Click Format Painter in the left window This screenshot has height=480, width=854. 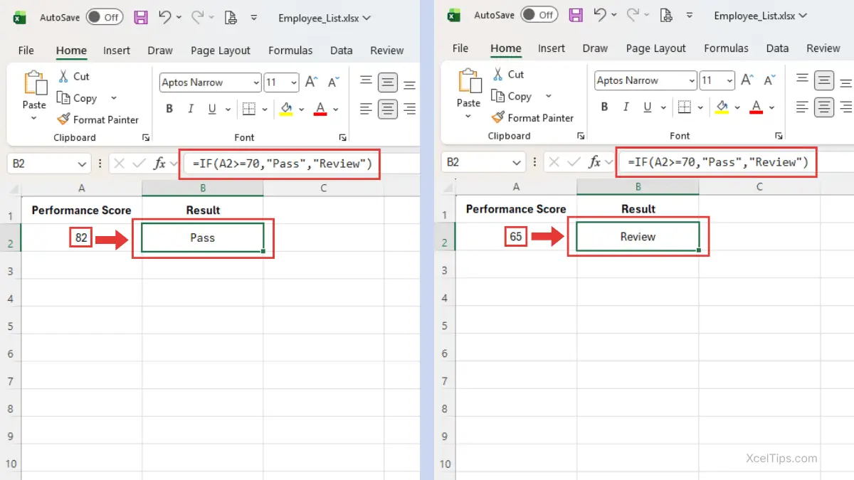98,119
